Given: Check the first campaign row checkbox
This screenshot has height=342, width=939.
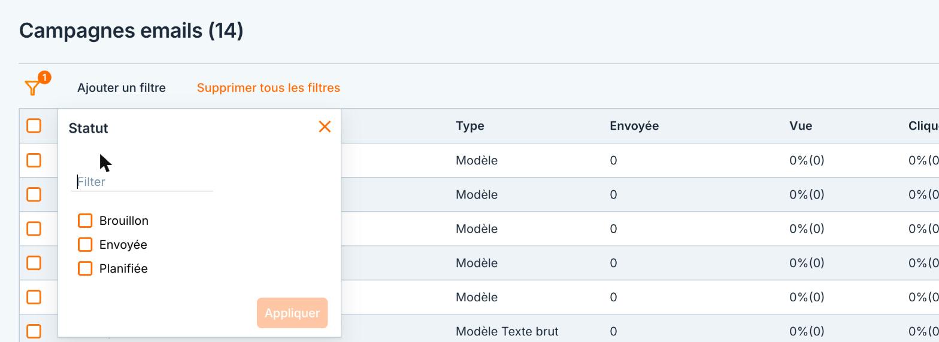Looking at the screenshot, I should pos(34,160).
